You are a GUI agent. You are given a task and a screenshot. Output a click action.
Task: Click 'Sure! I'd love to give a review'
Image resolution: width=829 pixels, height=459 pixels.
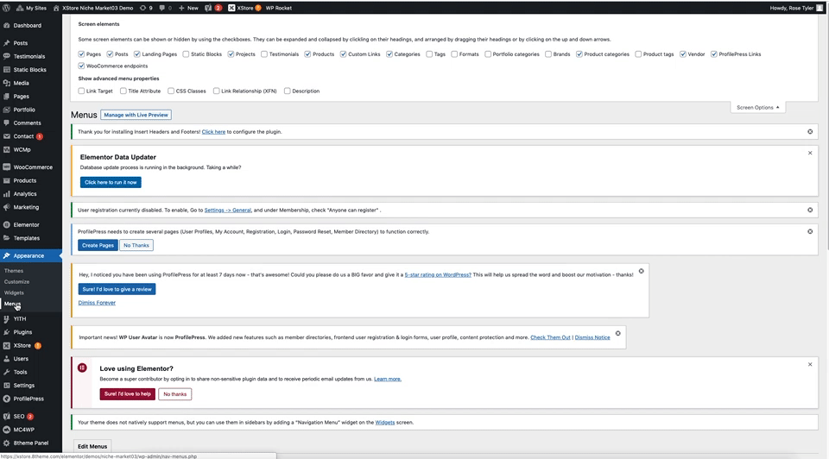pyautogui.click(x=117, y=289)
